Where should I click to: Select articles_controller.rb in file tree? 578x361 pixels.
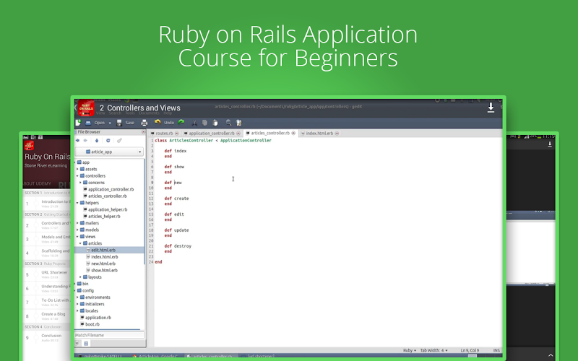[x=107, y=196]
